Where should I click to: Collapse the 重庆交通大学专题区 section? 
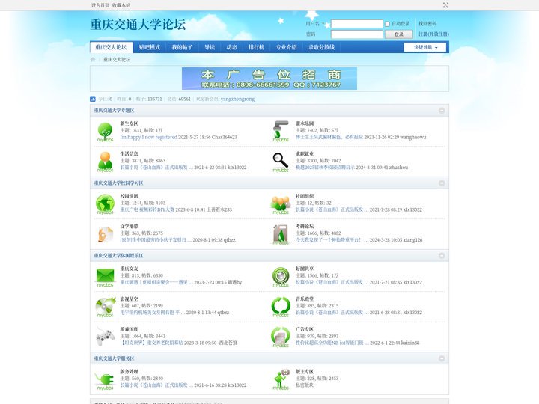(442, 111)
